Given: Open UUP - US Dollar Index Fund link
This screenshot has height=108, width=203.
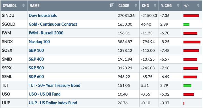Looking at the screenshot, I should [53, 103].
